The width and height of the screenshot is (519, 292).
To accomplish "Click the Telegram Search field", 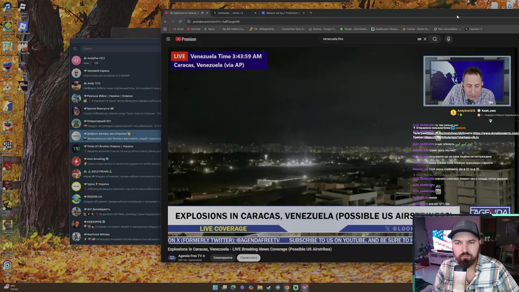I will click(122, 49).
